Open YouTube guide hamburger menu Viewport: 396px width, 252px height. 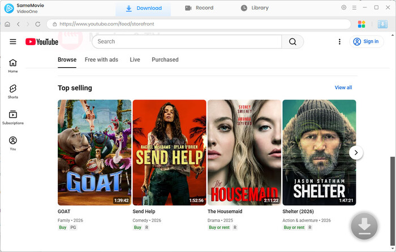point(13,42)
